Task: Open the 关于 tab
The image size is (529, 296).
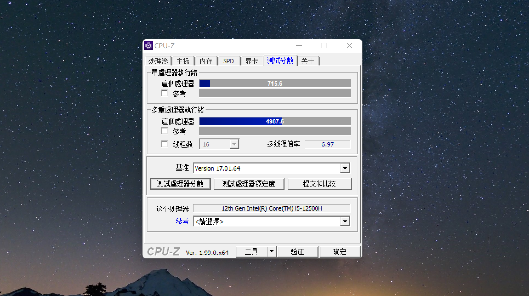Action: [x=308, y=61]
